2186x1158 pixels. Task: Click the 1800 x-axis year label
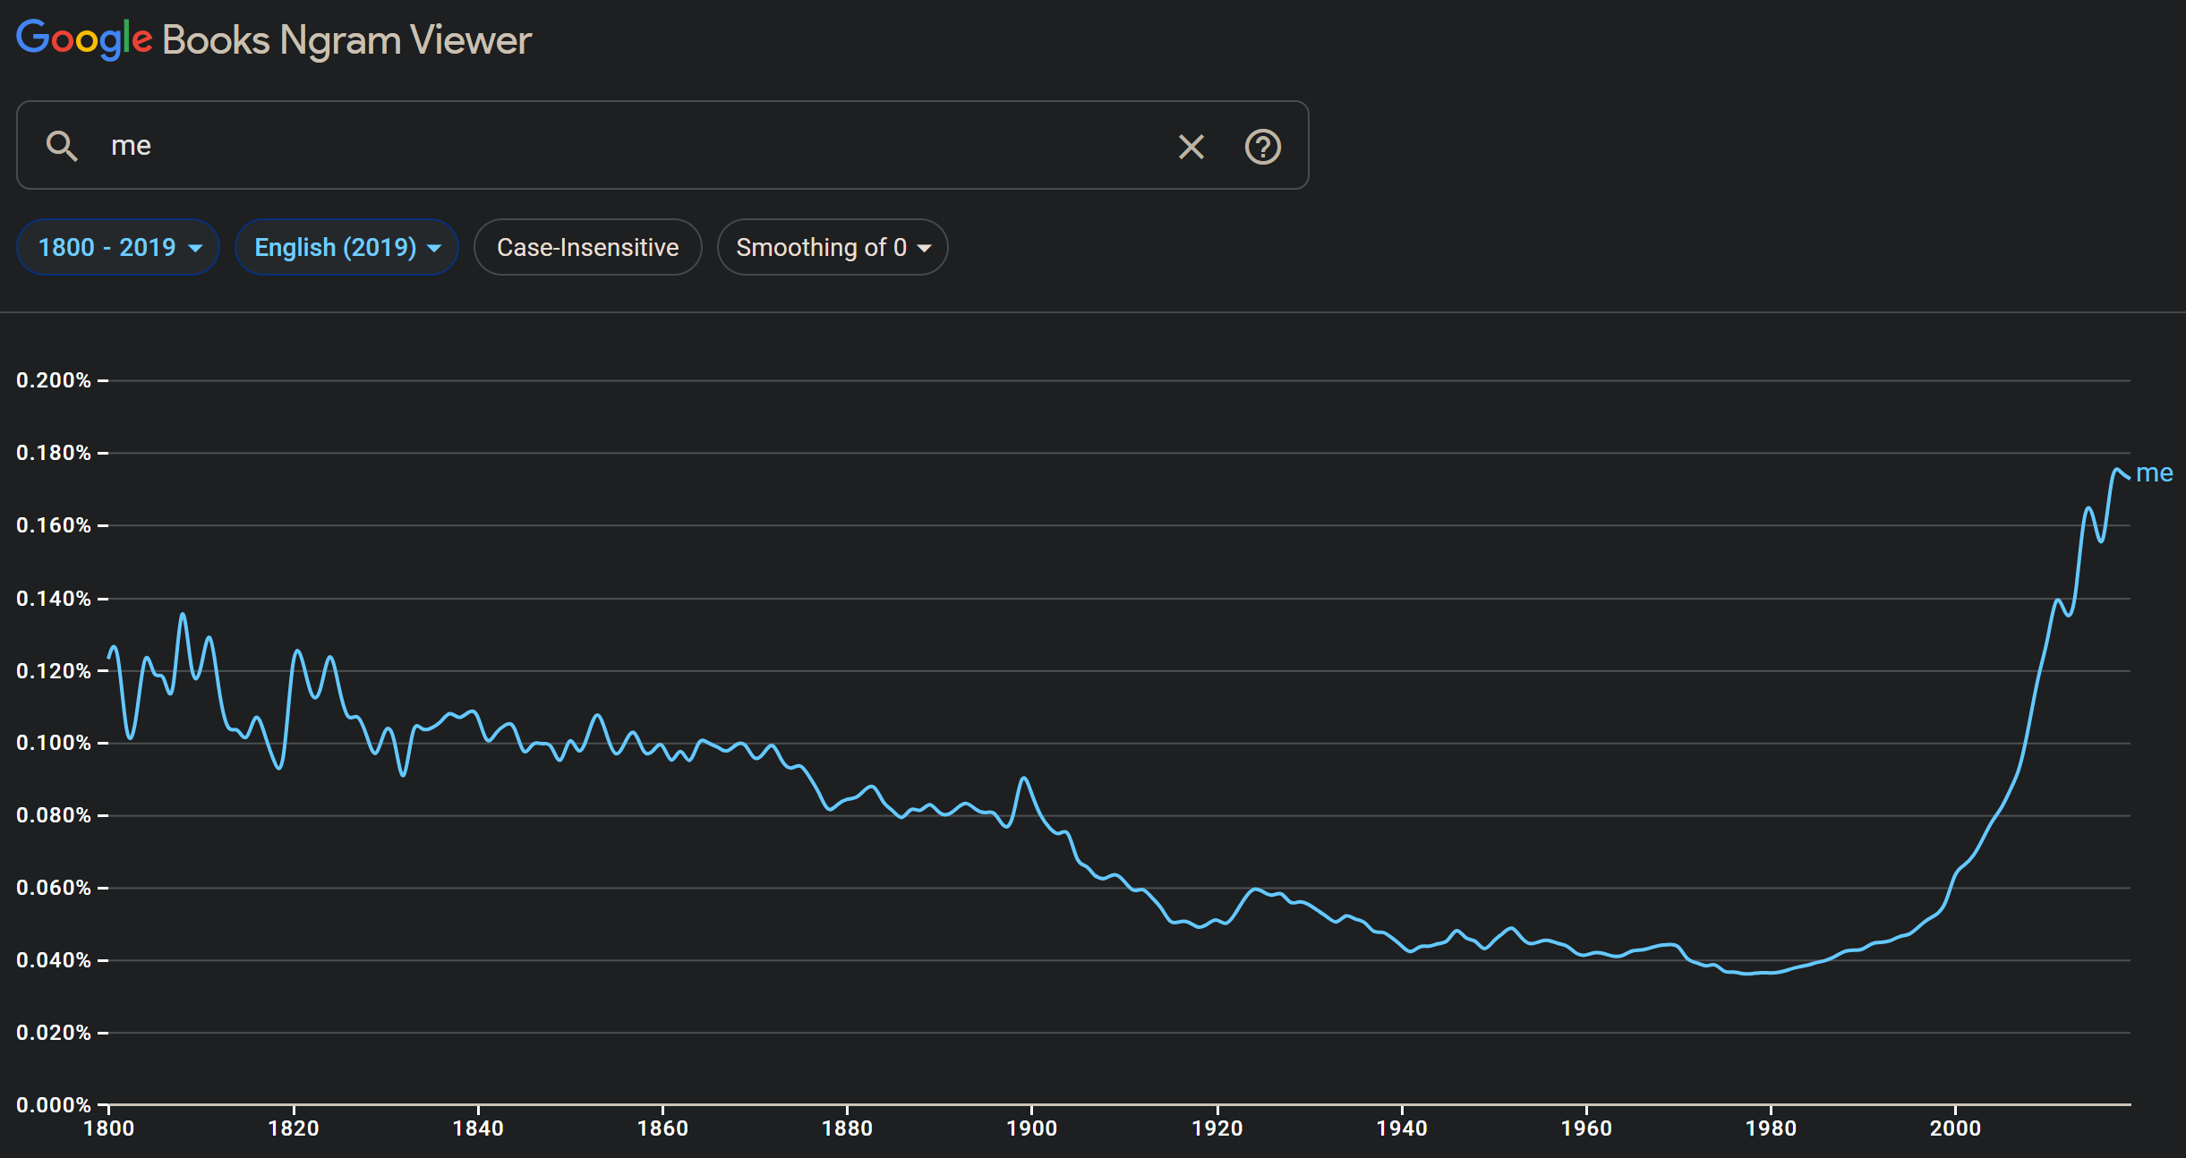point(109,1128)
